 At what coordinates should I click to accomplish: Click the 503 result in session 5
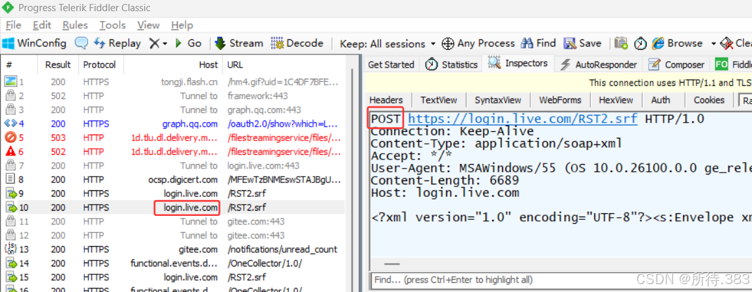coord(58,138)
